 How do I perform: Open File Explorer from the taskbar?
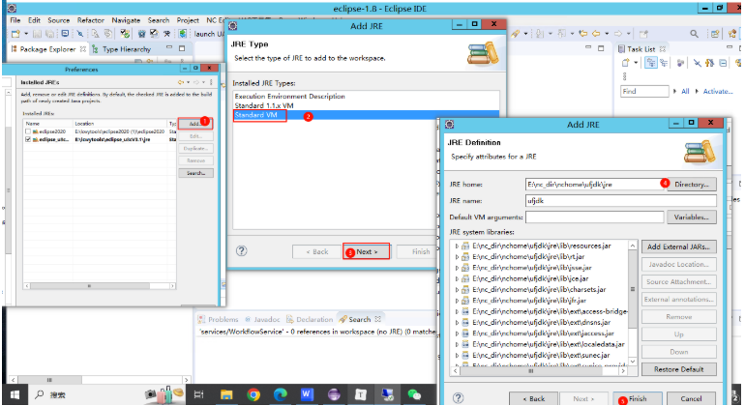pyautogui.click(x=226, y=394)
